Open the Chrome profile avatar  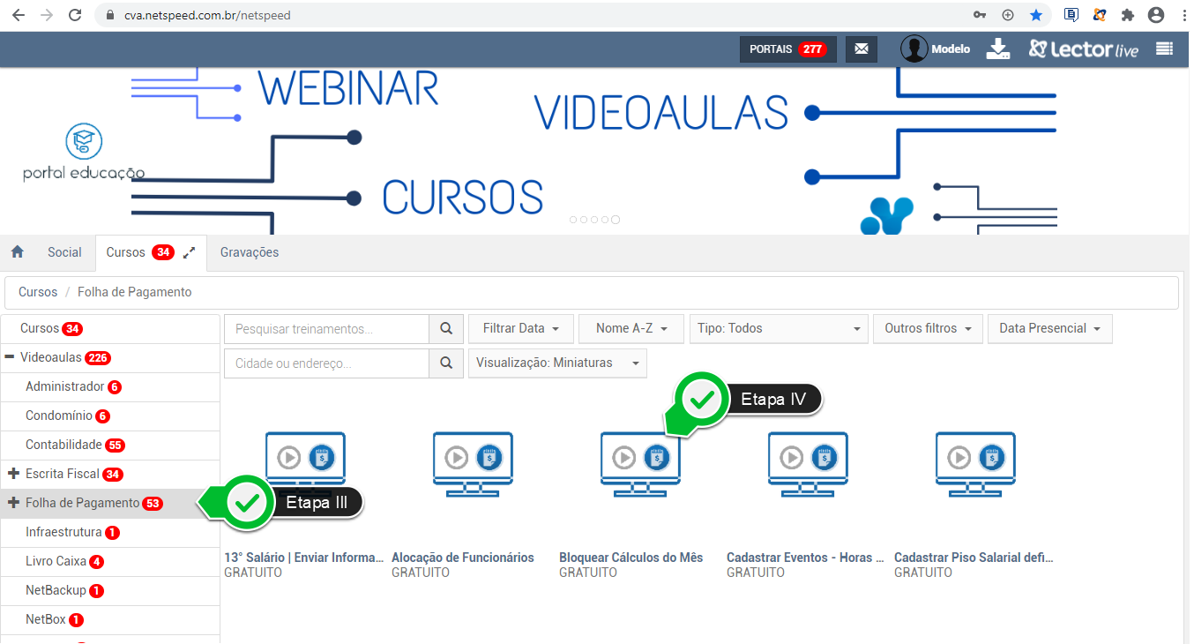pos(1156,15)
